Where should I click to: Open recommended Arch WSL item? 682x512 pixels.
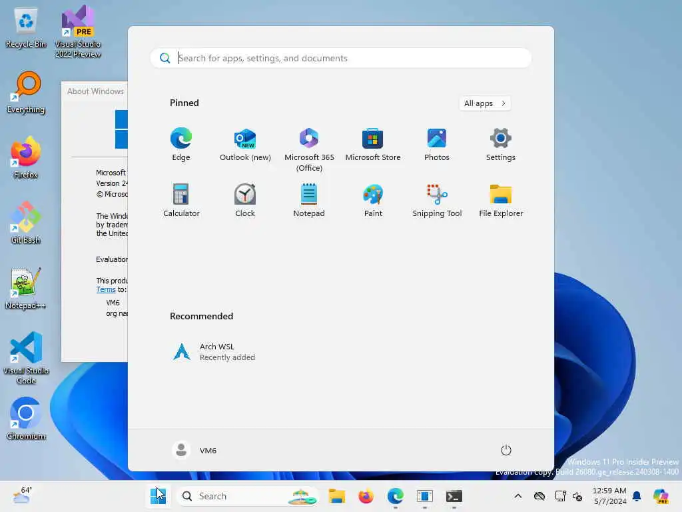pos(213,352)
